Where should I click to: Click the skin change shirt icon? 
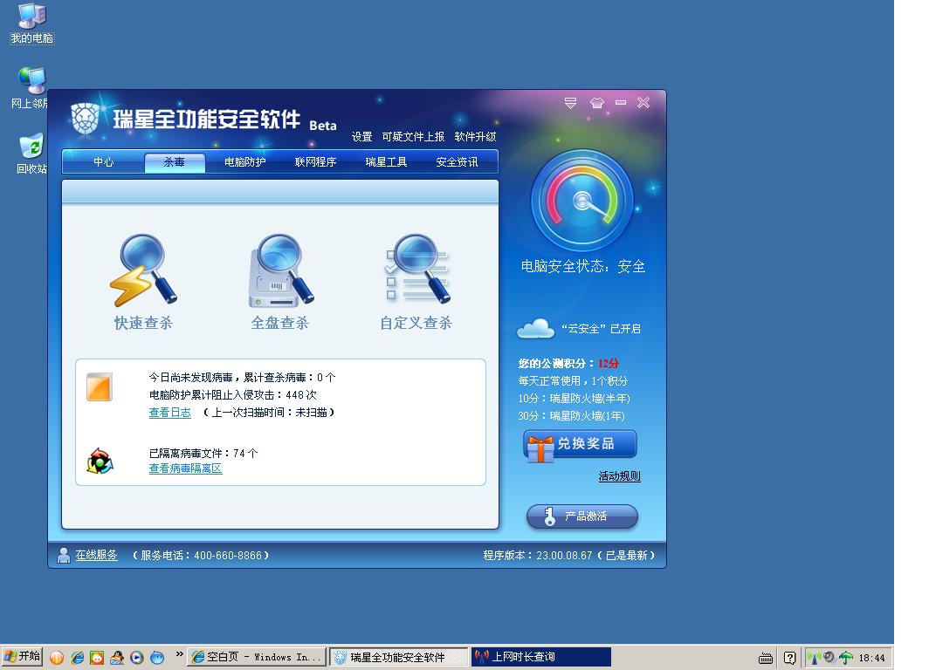click(x=596, y=103)
